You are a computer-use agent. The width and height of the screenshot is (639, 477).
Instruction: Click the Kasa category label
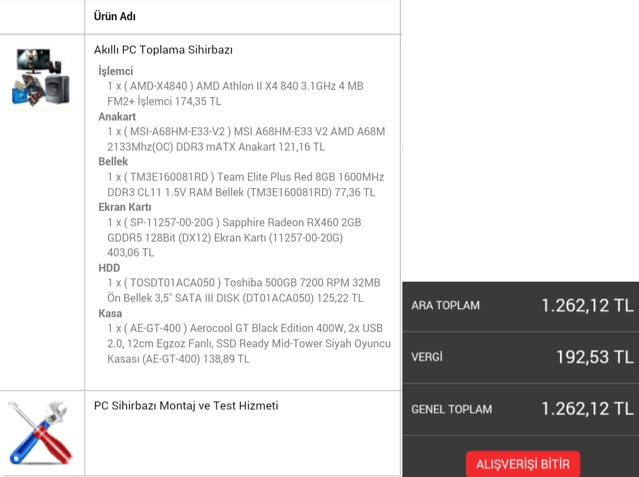point(110,313)
